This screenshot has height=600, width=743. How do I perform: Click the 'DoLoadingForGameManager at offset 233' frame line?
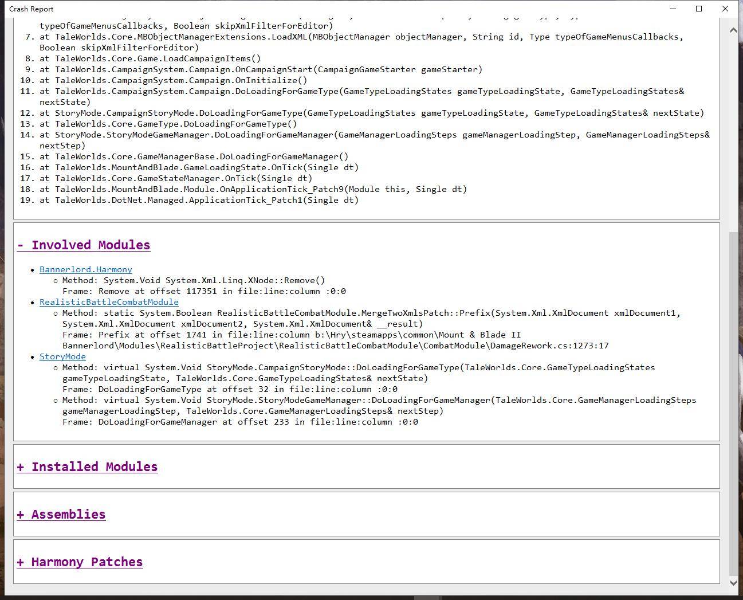click(x=241, y=422)
